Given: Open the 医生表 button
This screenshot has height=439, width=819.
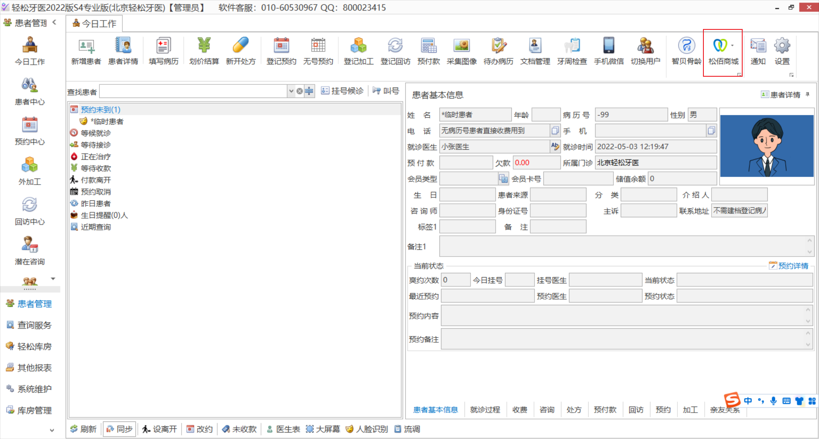Looking at the screenshot, I should [283, 429].
